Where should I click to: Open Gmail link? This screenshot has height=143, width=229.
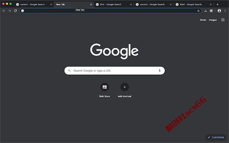[x=203, y=20]
